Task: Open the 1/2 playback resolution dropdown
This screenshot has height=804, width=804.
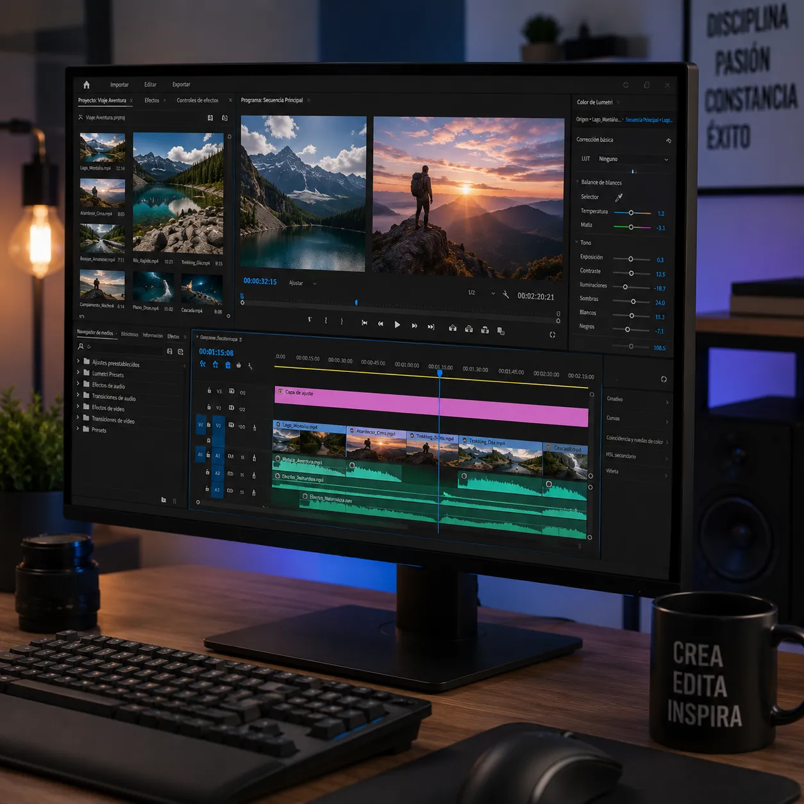Action: click(x=481, y=293)
